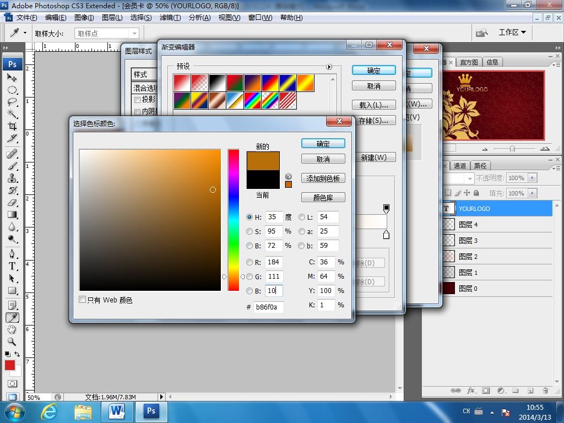Open the 图像(I) menu
The height and width of the screenshot is (423, 564).
84,18
